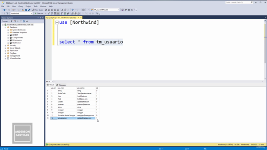Select the CompraVenta database
The height and width of the screenshot is (150, 267).
click(x=18, y=38)
